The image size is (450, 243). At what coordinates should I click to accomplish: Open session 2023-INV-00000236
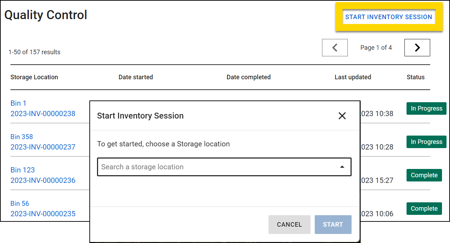pos(43,180)
